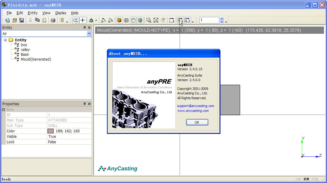Open the Entity menu
Screen dimensions: 327x183
pos(32,13)
